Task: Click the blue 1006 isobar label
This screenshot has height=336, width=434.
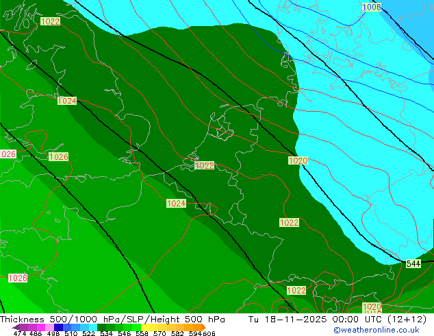Action: pyautogui.click(x=372, y=7)
